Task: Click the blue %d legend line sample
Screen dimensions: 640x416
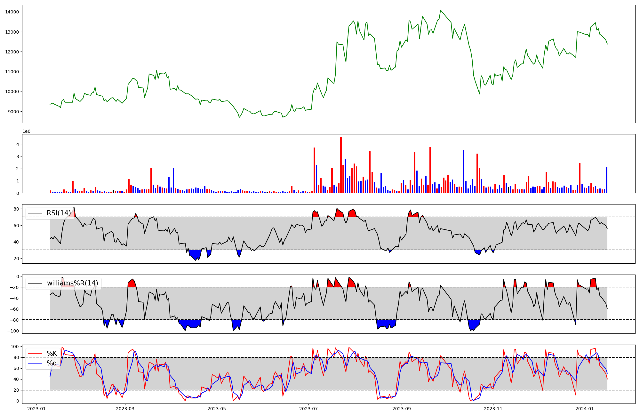Action: (35, 363)
